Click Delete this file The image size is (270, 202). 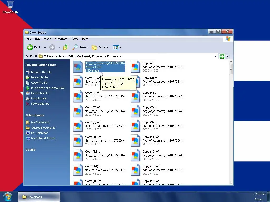(40, 104)
